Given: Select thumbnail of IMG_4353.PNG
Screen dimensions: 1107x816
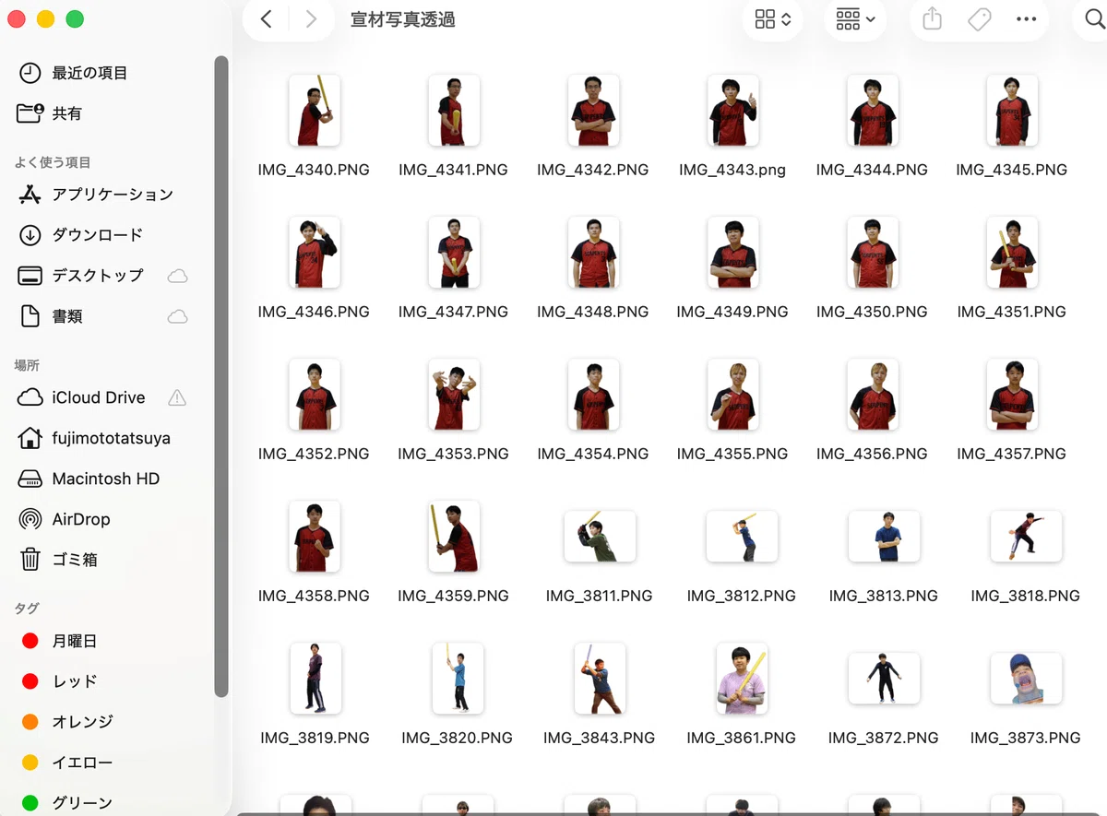Looking at the screenshot, I should tap(454, 395).
